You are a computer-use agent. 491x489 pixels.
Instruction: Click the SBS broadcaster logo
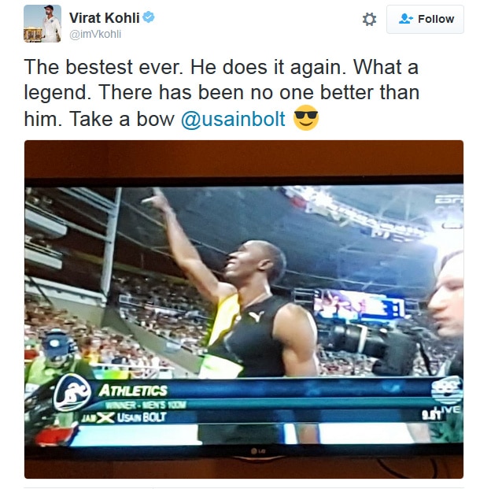tap(446, 391)
